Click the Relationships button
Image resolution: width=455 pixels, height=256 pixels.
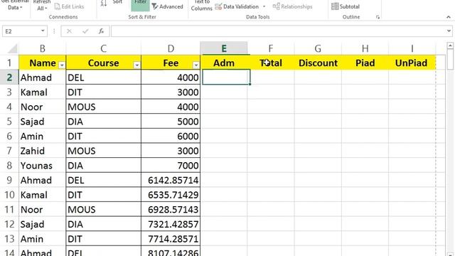click(x=292, y=6)
